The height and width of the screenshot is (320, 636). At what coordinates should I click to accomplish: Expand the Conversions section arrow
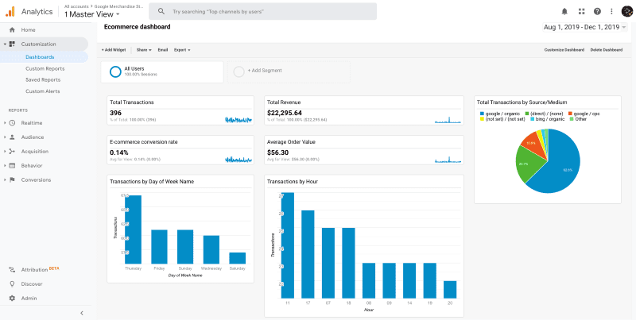pos(4,179)
